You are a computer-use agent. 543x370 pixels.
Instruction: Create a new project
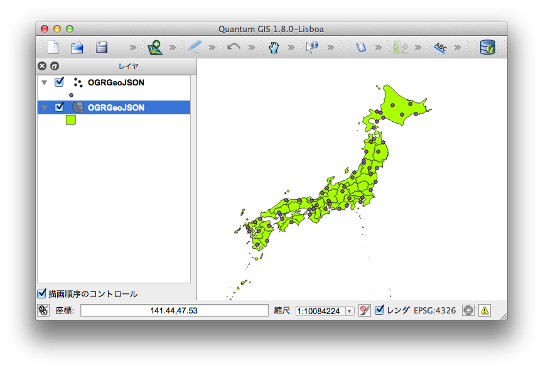(x=52, y=46)
